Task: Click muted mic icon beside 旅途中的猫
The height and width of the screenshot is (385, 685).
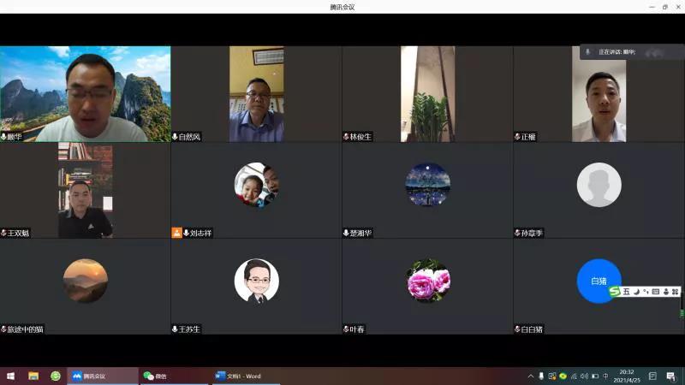Action: tap(3, 329)
